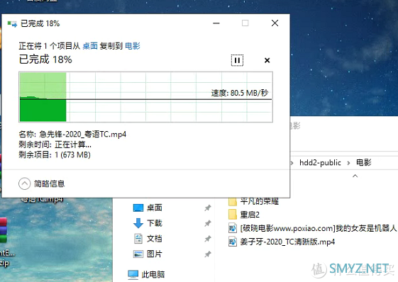This screenshot has height=282, width=398.
Task: Click the 平凡的荣耀 folder icon
Action: [x=233, y=202]
